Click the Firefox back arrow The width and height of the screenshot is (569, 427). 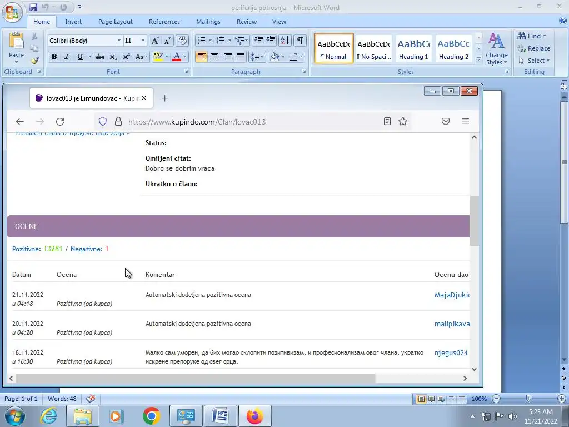pyautogui.click(x=20, y=122)
